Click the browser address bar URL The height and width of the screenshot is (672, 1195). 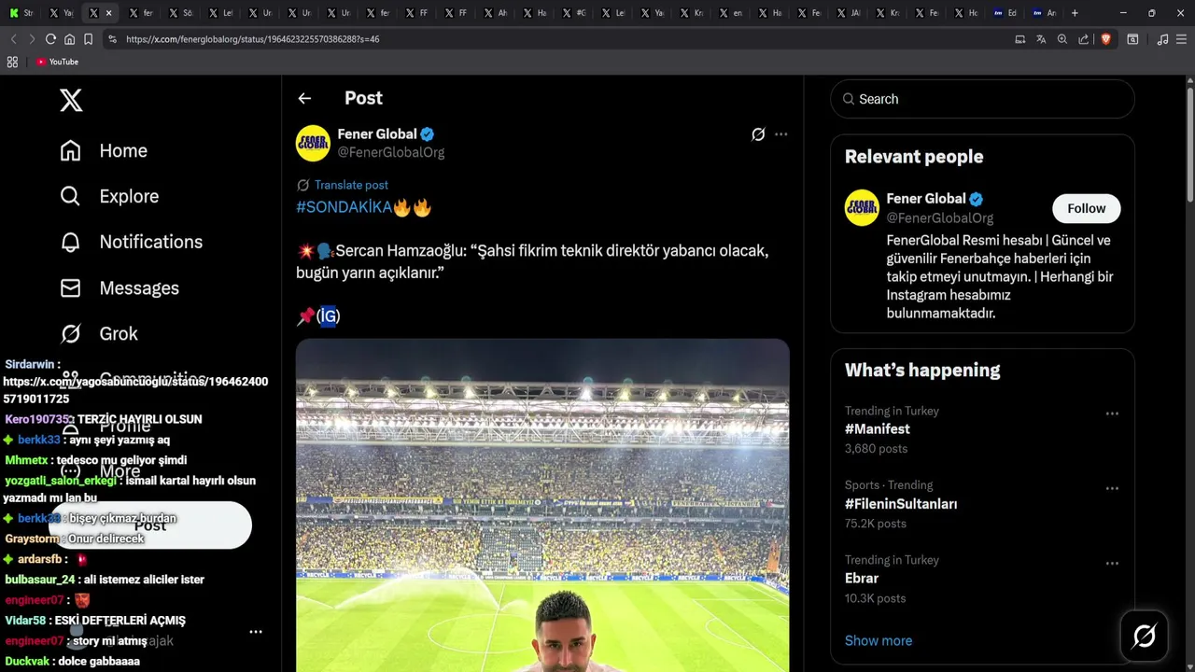252,39
